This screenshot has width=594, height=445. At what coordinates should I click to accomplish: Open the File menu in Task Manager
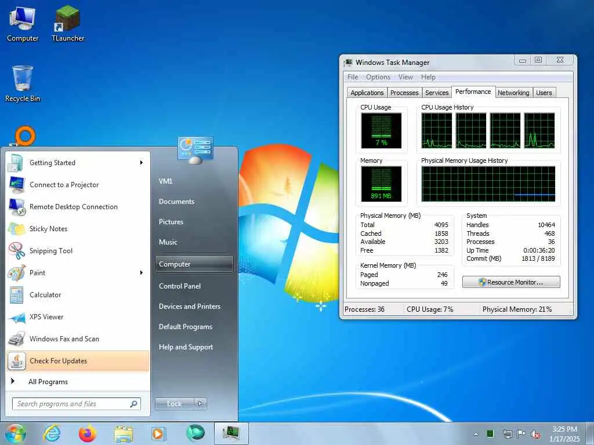click(353, 77)
